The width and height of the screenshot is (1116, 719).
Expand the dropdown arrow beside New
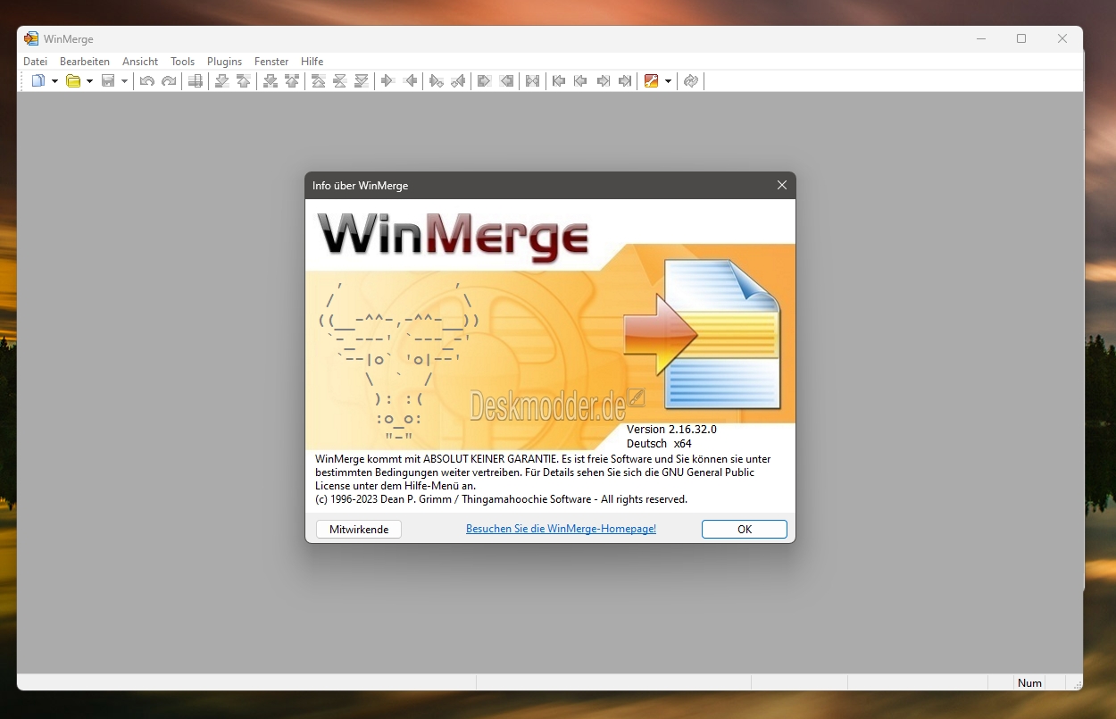[x=54, y=81]
